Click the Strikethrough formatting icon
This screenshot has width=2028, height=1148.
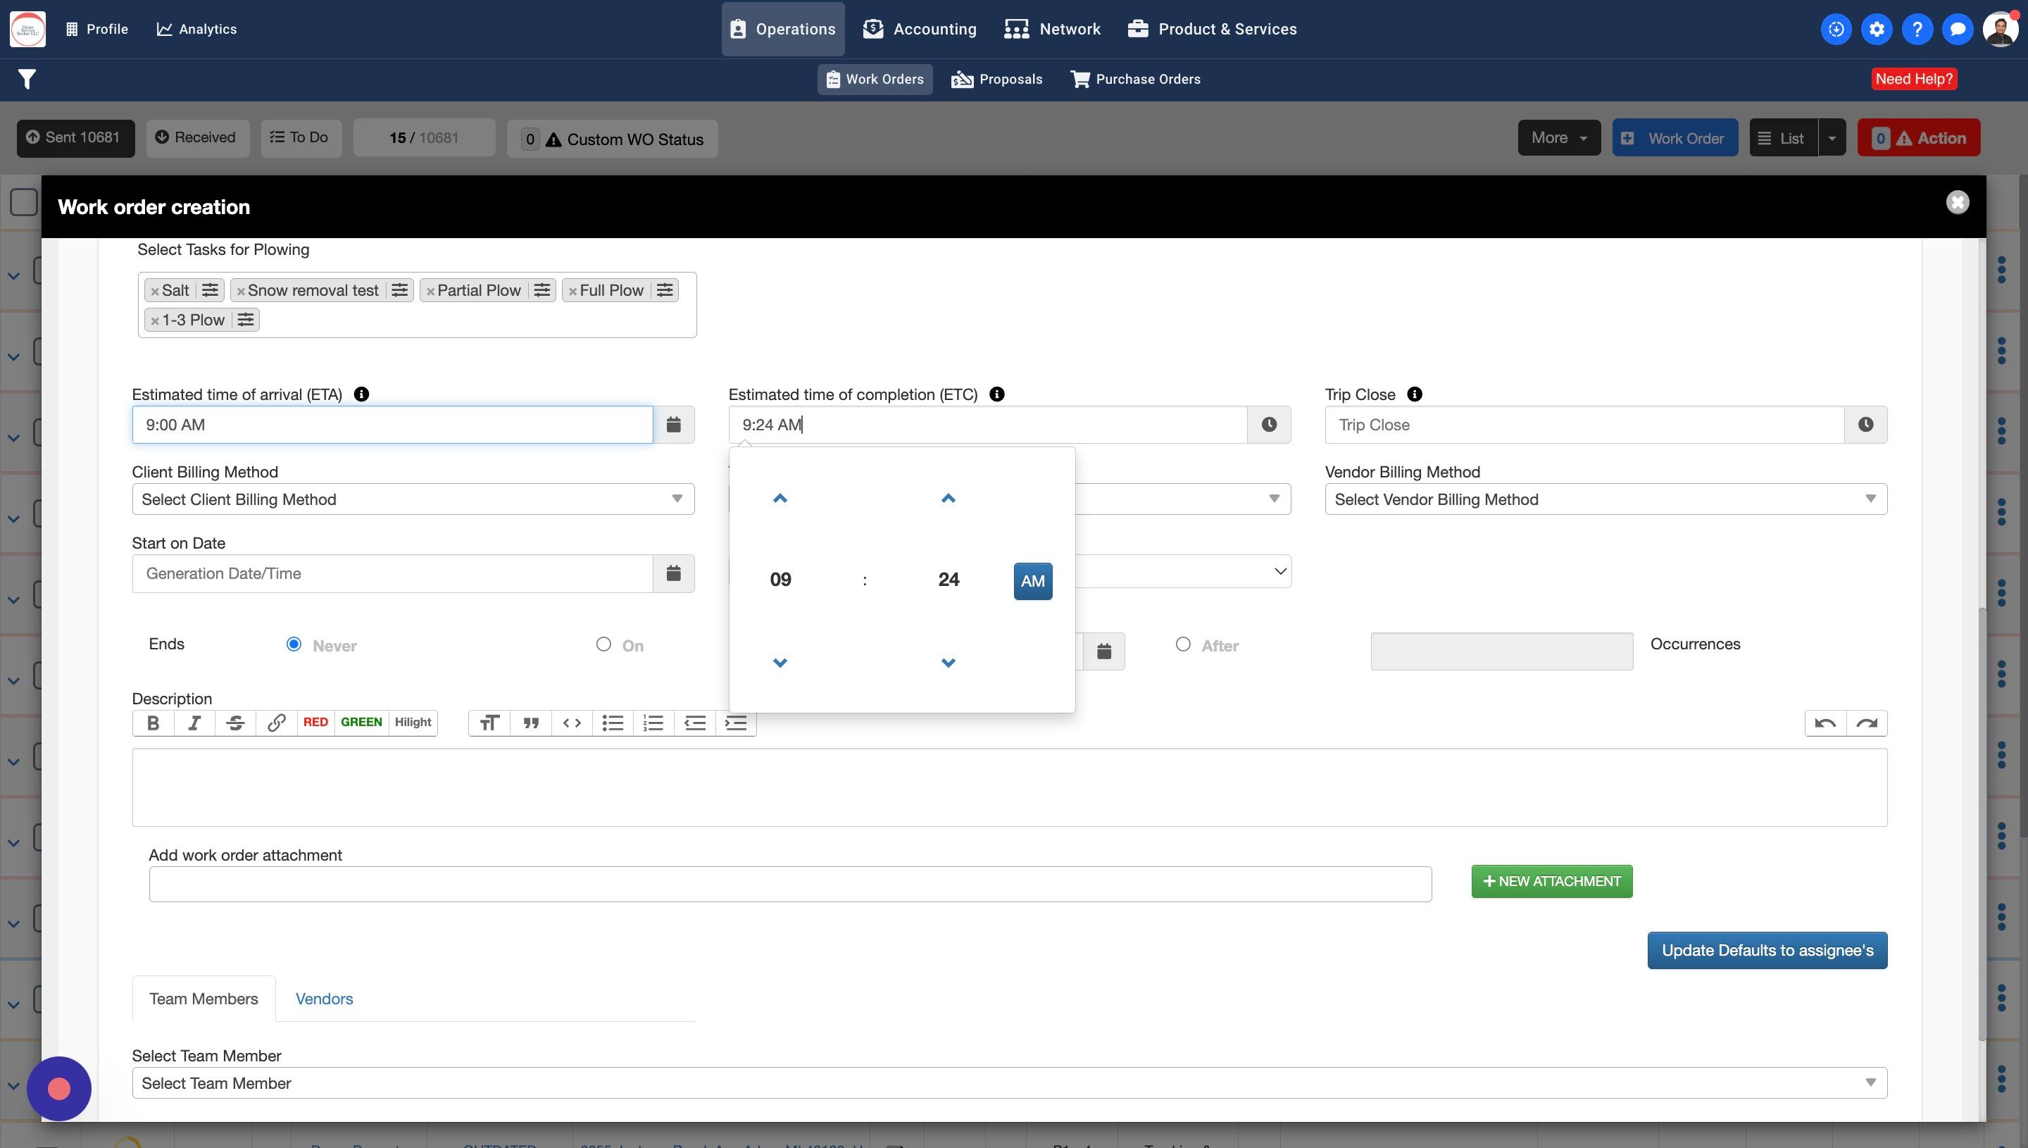pyautogui.click(x=235, y=723)
